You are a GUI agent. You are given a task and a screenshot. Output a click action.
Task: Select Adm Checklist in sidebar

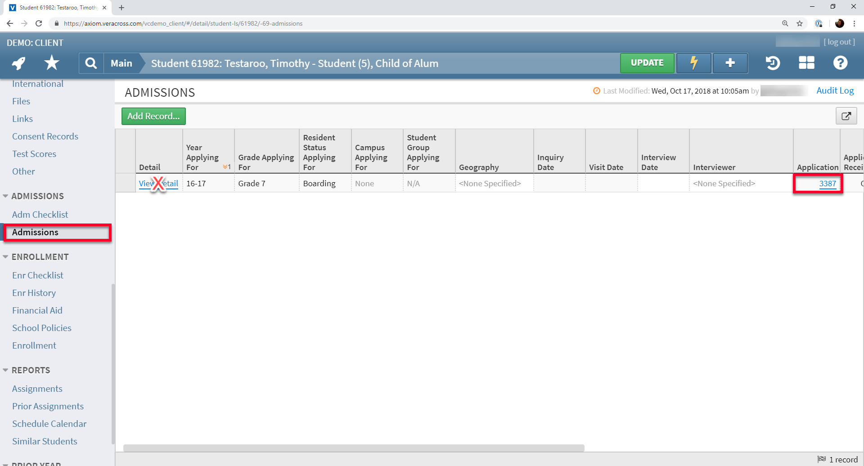point(40,215)
